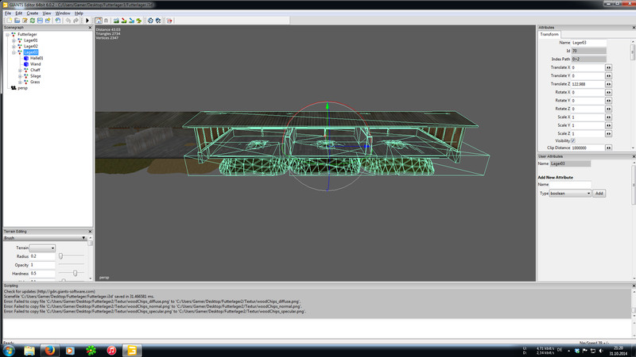Click the persp camera icon in Scenegraph
The image size is (636, 357).
tap(14, 88)
